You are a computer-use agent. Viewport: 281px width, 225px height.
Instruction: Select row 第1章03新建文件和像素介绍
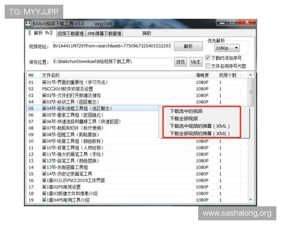(x=137, y=194)
